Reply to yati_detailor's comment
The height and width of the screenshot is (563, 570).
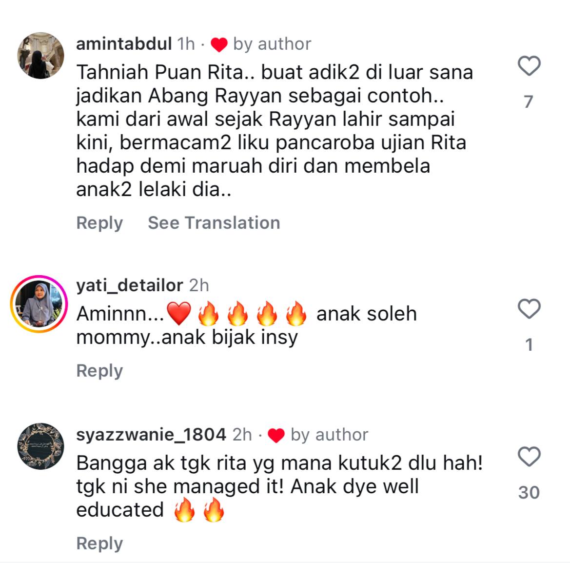[x=99, y=371]
